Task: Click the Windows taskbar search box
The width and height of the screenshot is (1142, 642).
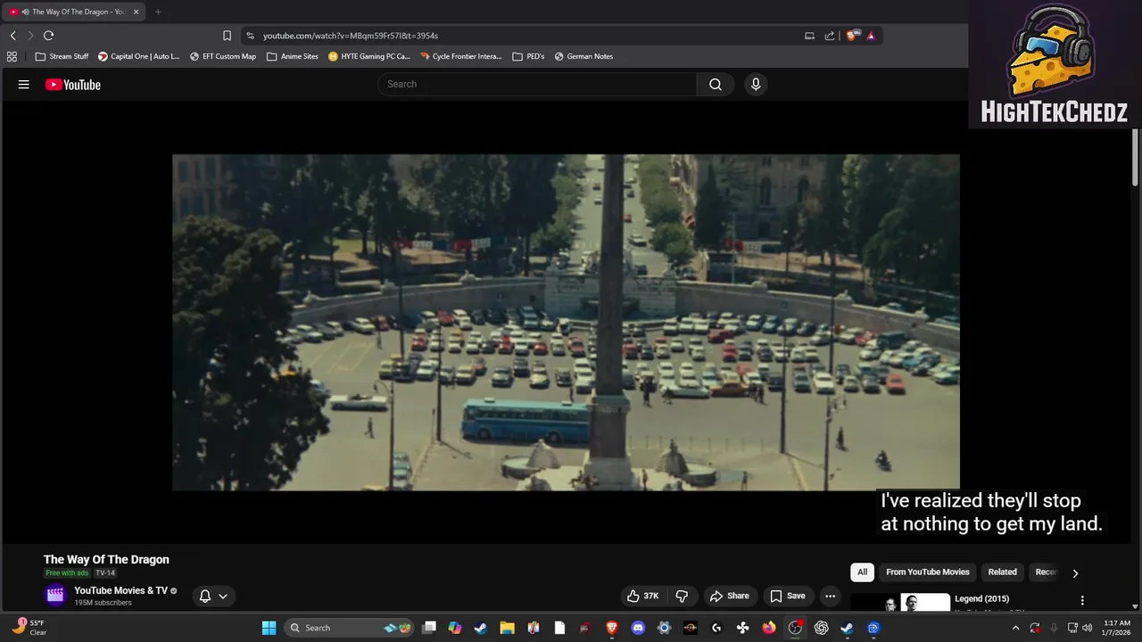Action: (350, 628)
